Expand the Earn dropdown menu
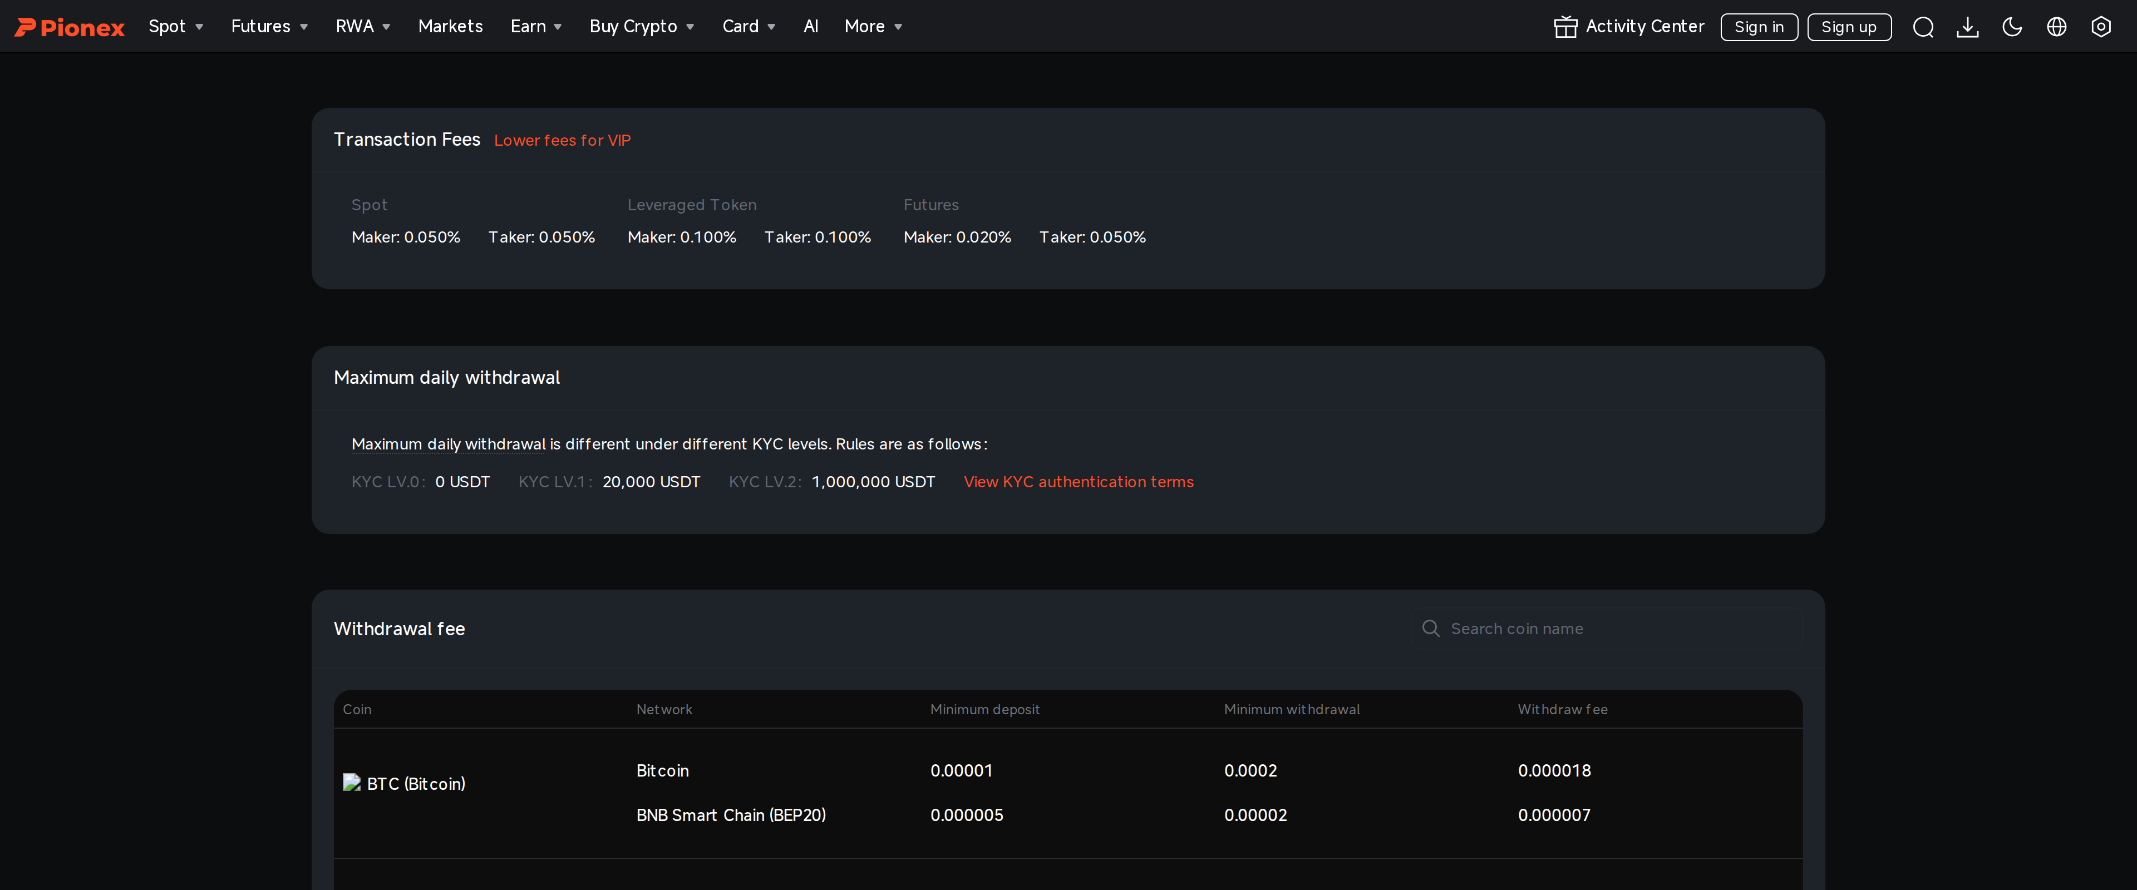2137x890 pixels. 536,27
